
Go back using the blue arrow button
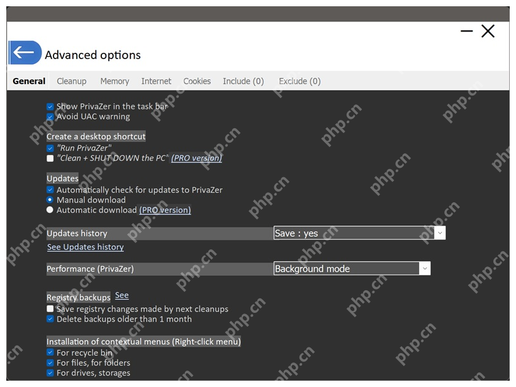click(25, 52)
